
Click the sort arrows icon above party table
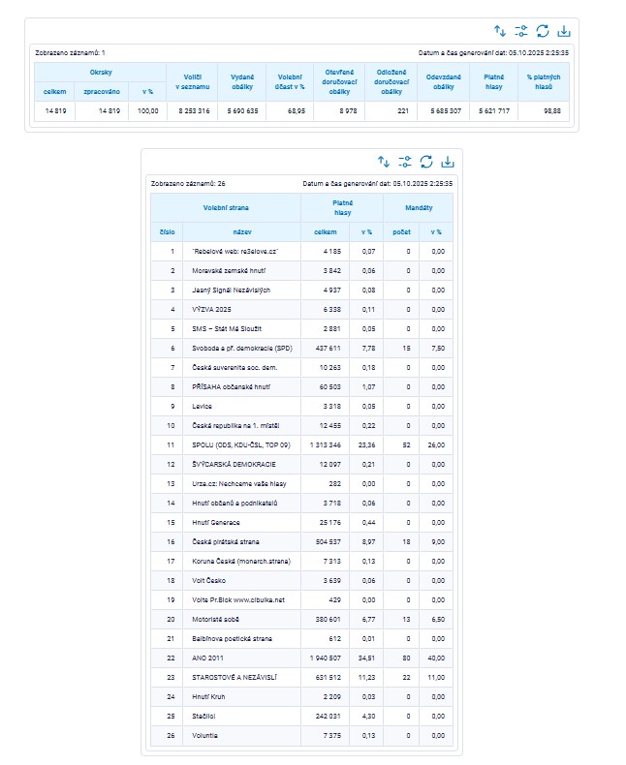click(x=384, y=162)
